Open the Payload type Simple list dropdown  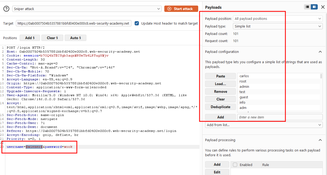tap(278, 26)
